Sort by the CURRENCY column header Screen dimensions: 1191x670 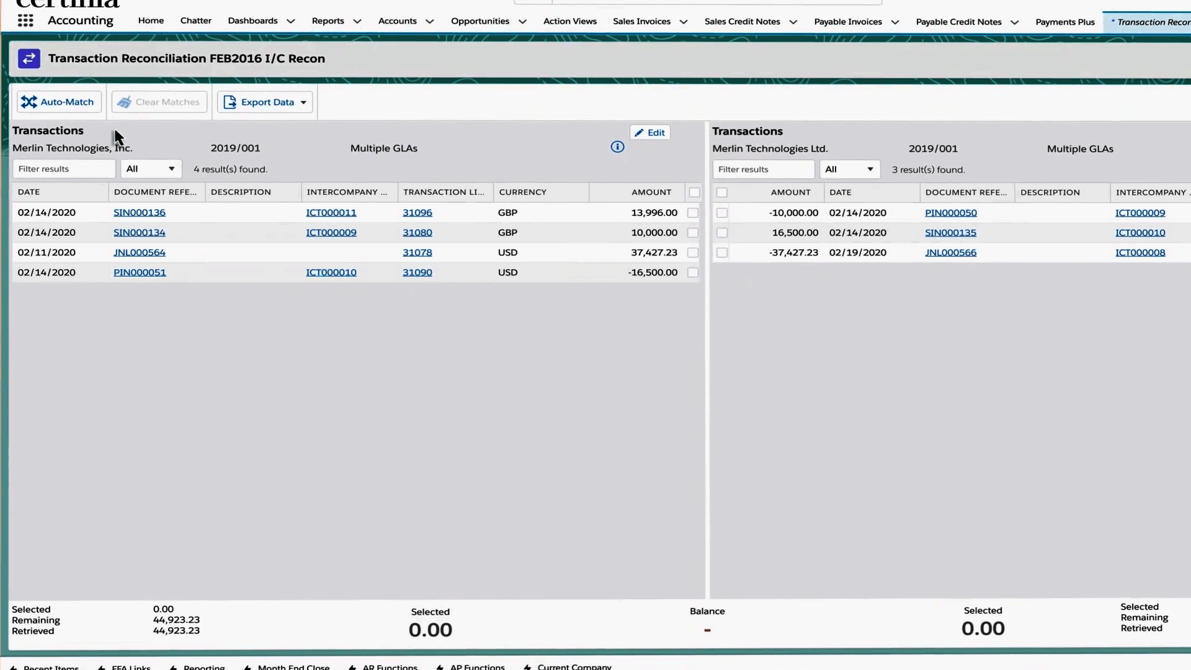tap(522, 192)
